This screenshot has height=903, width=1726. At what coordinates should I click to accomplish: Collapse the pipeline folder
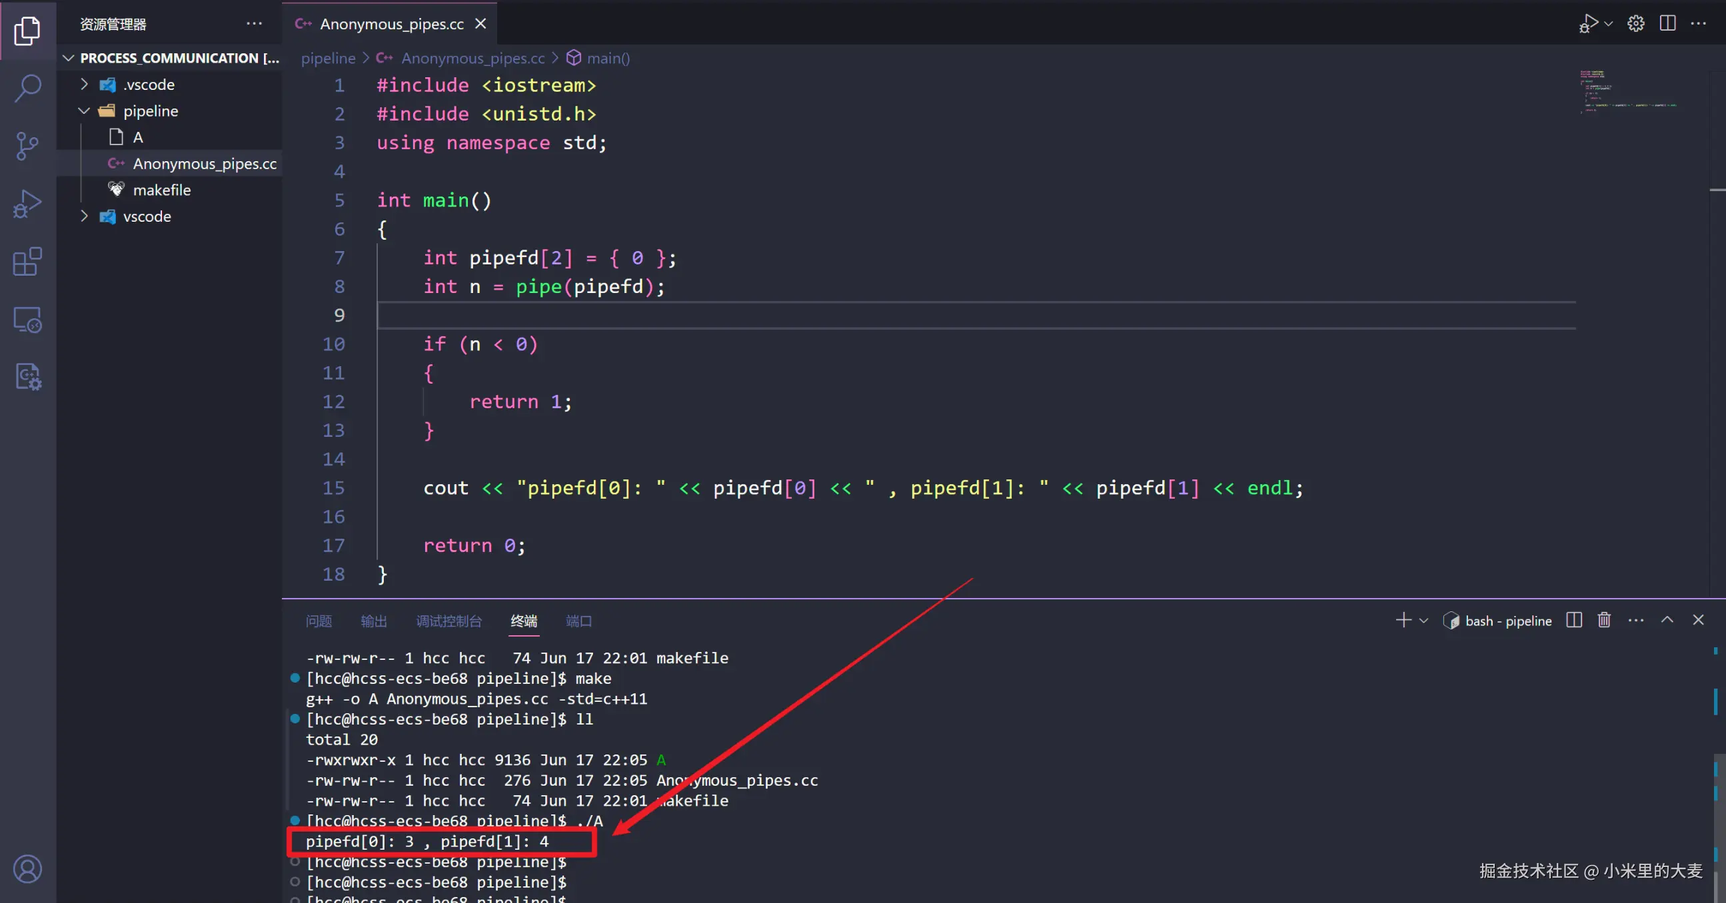coord(85,111)
